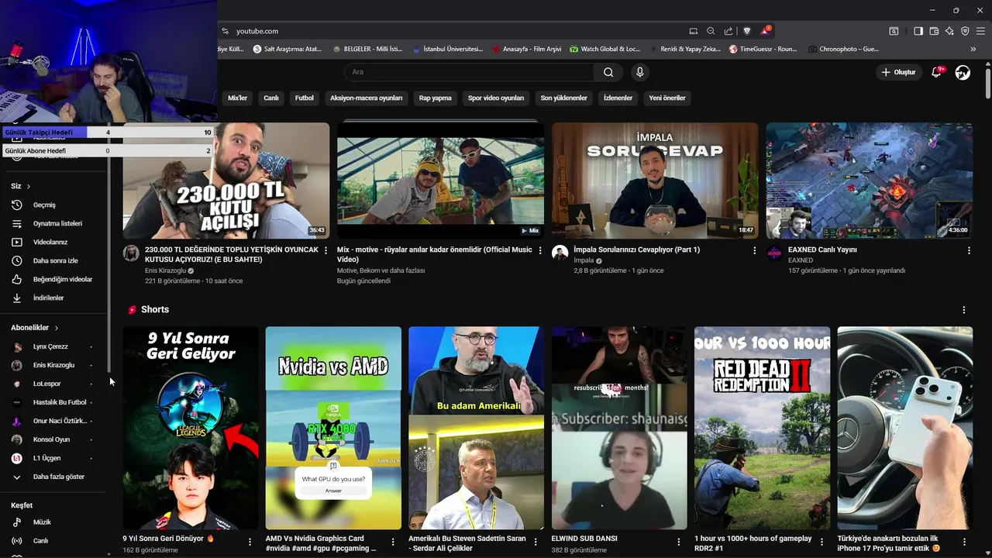This screenshot has width=992, height=558.
Task: Open Daha sonra izle watch later
Action: tap(54, 261)
